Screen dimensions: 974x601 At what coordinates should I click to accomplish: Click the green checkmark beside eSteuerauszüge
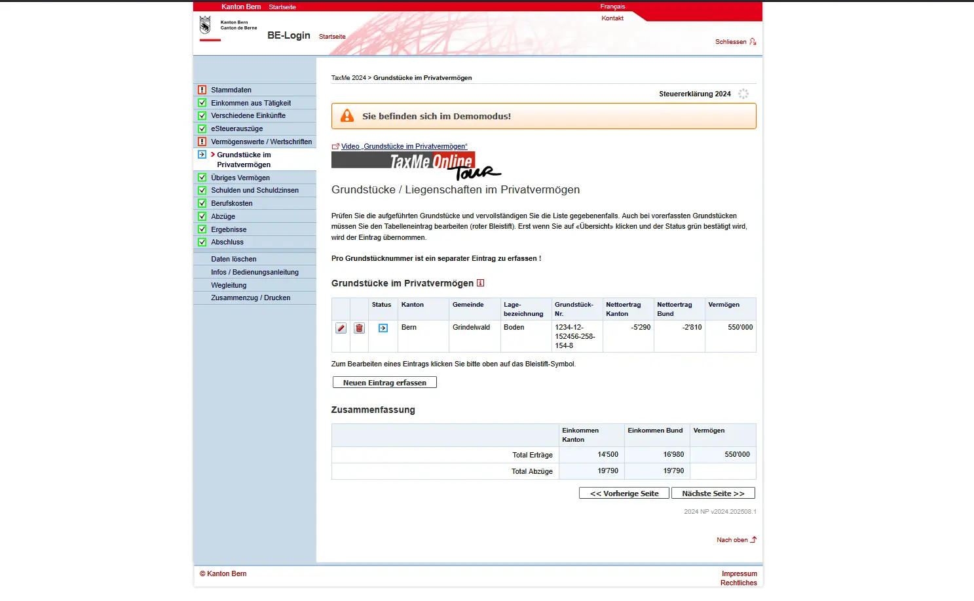click(x=202, y=128)
